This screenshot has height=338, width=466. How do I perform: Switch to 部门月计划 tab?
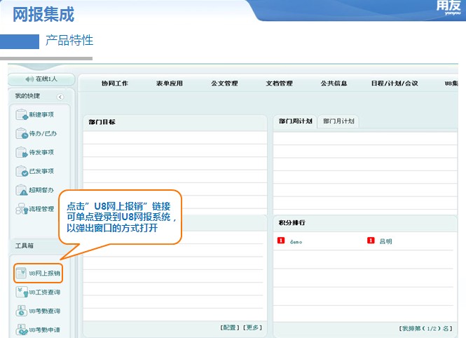tap(338, 121)
